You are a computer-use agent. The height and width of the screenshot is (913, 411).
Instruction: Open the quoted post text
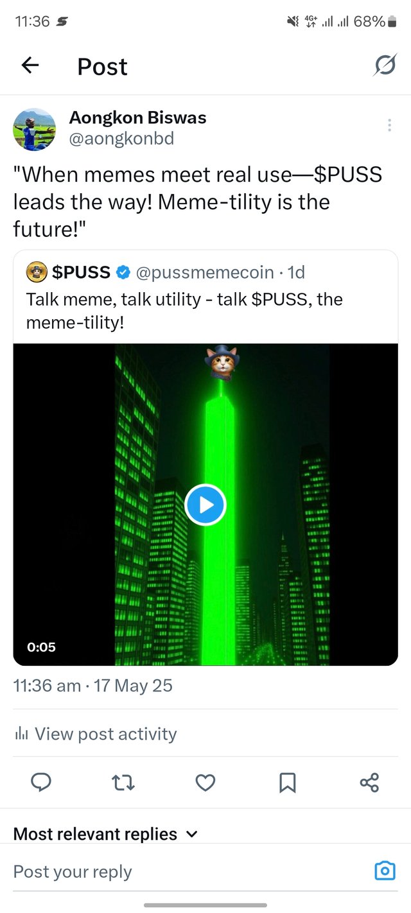185,311
